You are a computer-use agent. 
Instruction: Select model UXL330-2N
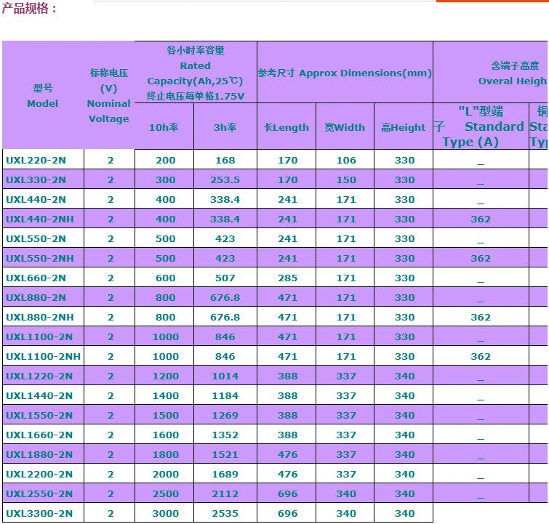(x=36, y=180)
